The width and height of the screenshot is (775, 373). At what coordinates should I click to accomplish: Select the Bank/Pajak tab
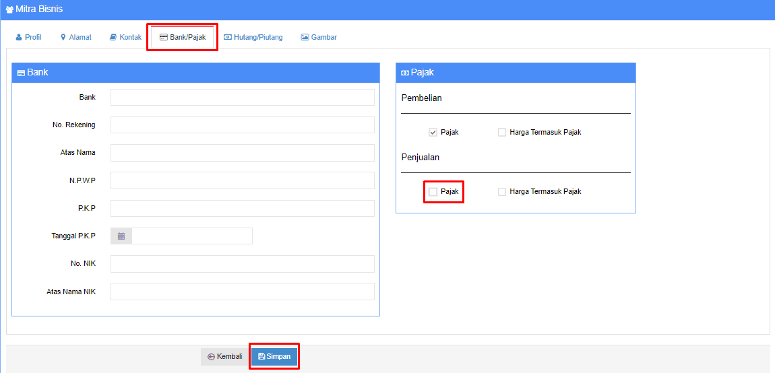[x=183, y=37]
